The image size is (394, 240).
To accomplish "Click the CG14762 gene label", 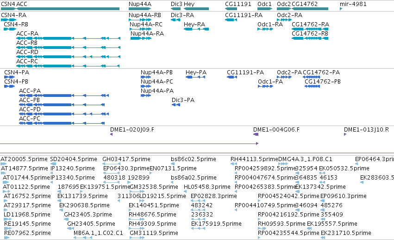I will click(305, 4).
